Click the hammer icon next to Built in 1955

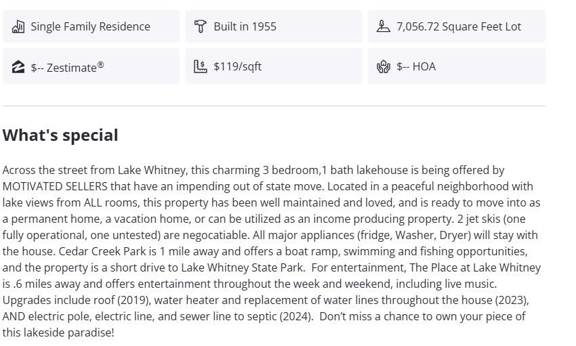201,26
